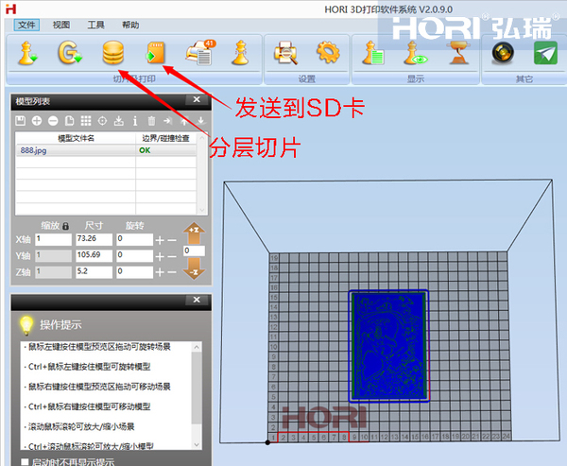
Task: Click the Y-axis rotation minus button
Action: pyautogui.click(x=172, y=256)
